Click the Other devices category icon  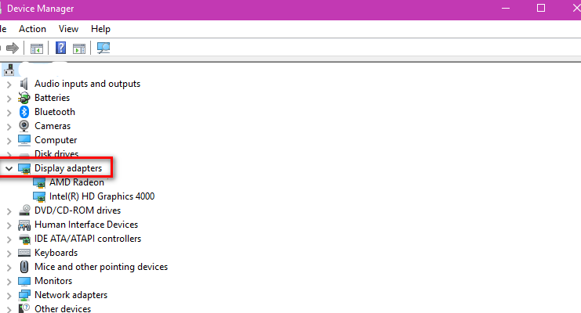pyautogui.click(x=24, y=308)
